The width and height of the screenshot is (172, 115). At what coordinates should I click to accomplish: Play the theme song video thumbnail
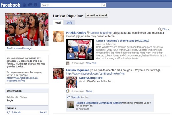click(x=80, y=50)
